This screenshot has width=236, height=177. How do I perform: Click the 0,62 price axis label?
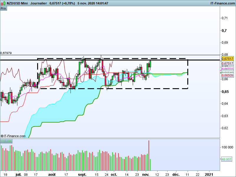[x=224, y=128]
